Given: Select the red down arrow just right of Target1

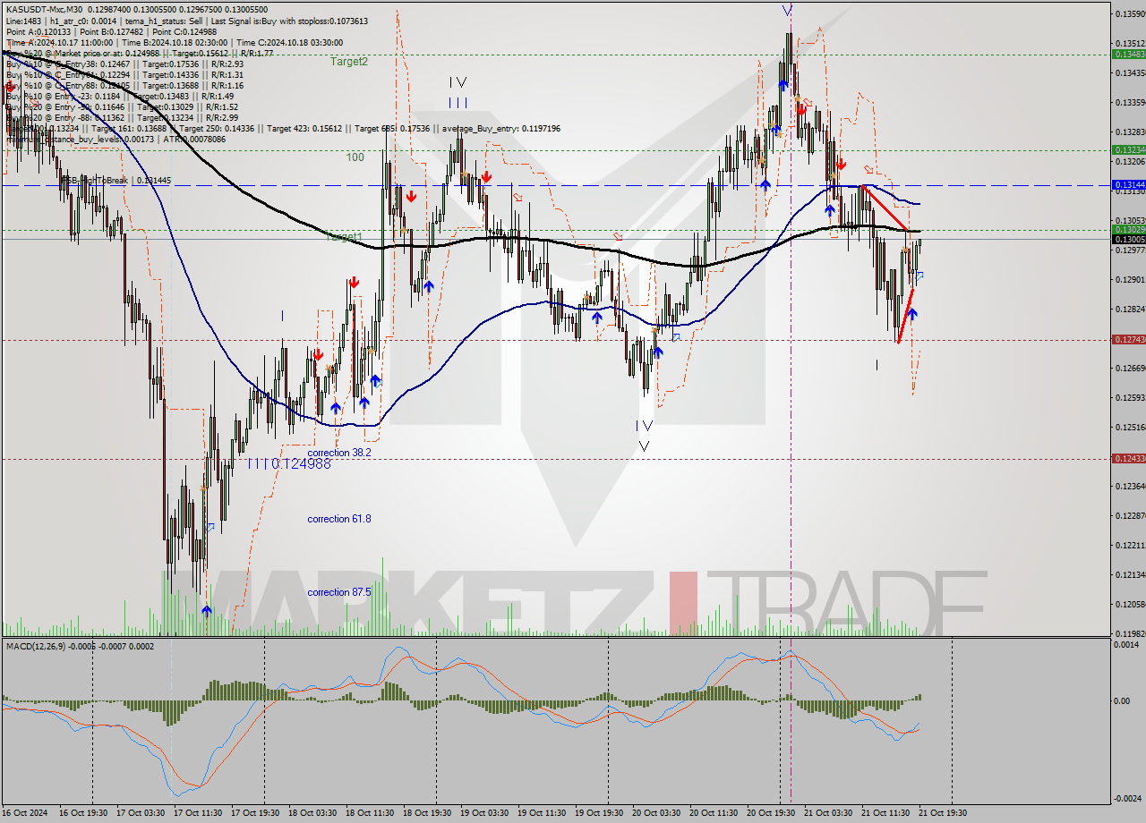Looking at the screenshot, I should [x=410, y=196].
